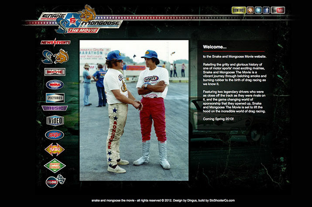Open the Twitter icon link
The height and width of the screenshot is (207, 312).
coord(258,10)
